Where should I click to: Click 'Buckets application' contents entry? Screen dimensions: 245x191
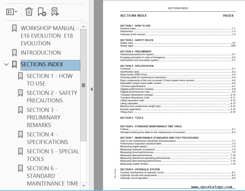(x=178, y=109)
